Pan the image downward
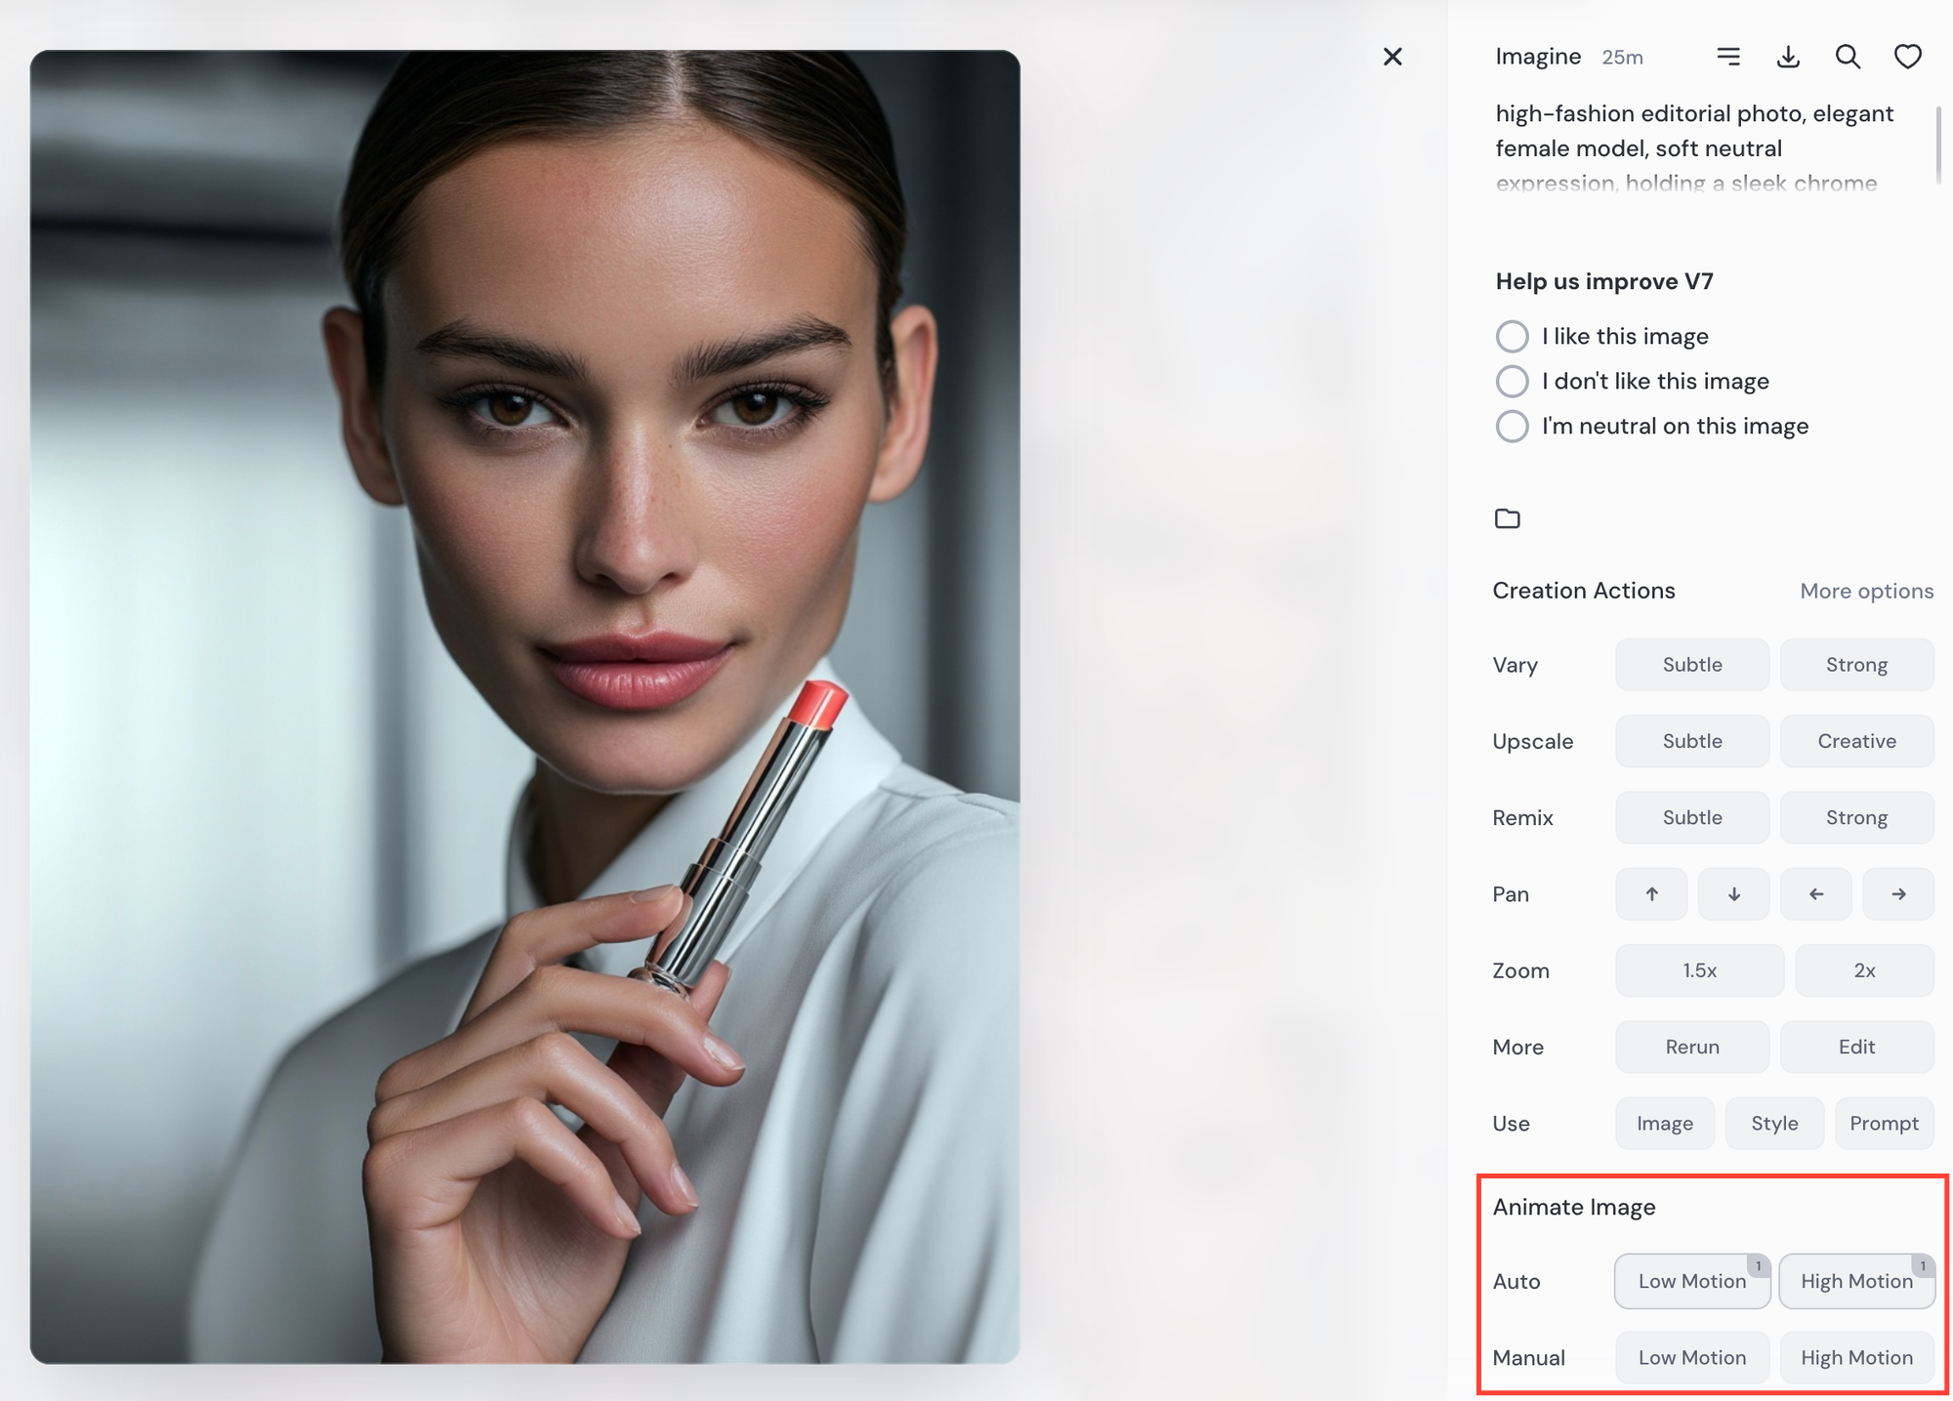Screen dimensions: 1953x1401 pyautogui.click(x=1734, y=894)
